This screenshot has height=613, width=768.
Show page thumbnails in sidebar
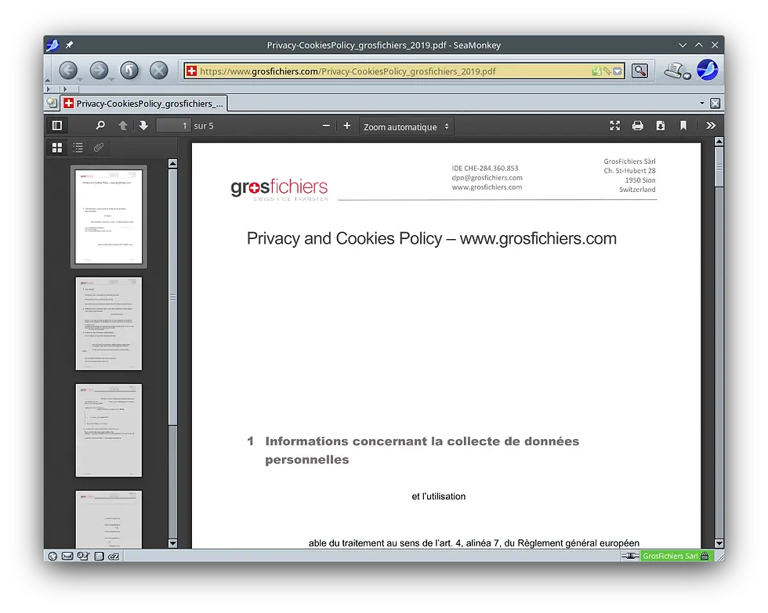click(x=57, y=147)
